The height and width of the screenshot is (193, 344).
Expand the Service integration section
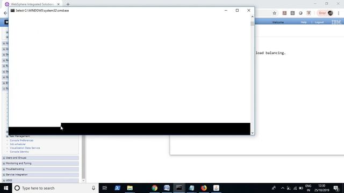click(x=4, y=175)
